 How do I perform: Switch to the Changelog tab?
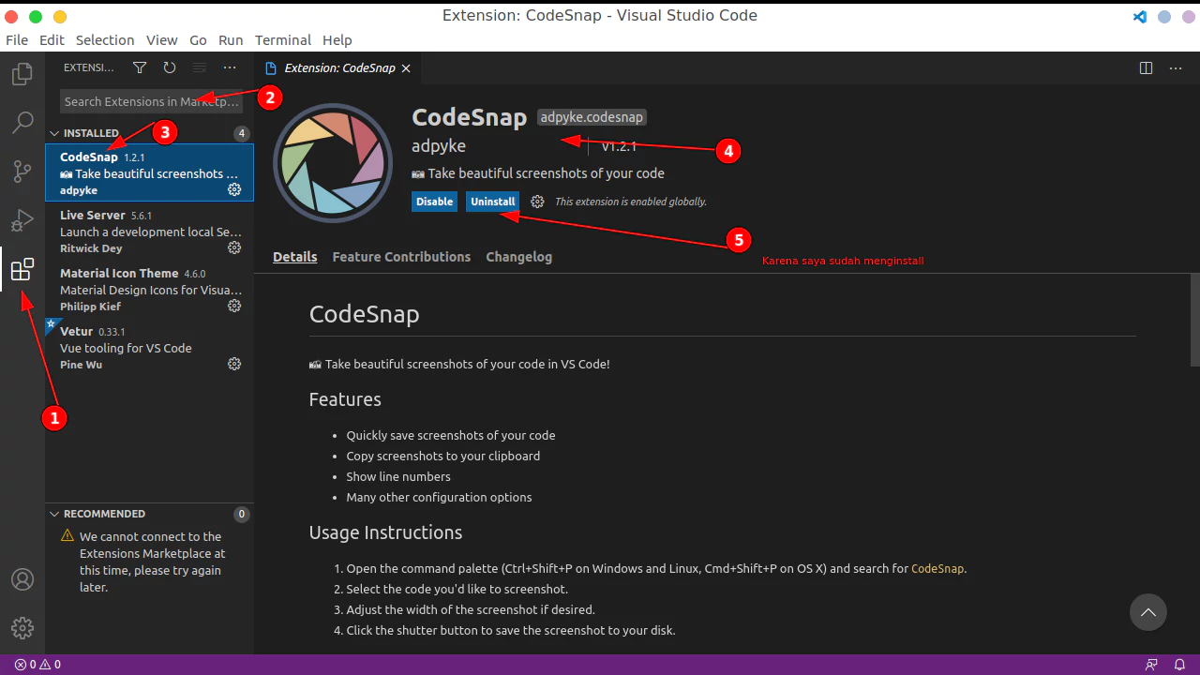[518, 257]
